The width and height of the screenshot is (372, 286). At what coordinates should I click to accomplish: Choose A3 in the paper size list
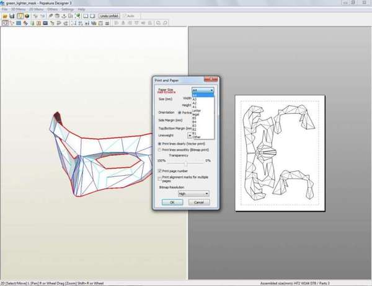coord(203,99)
